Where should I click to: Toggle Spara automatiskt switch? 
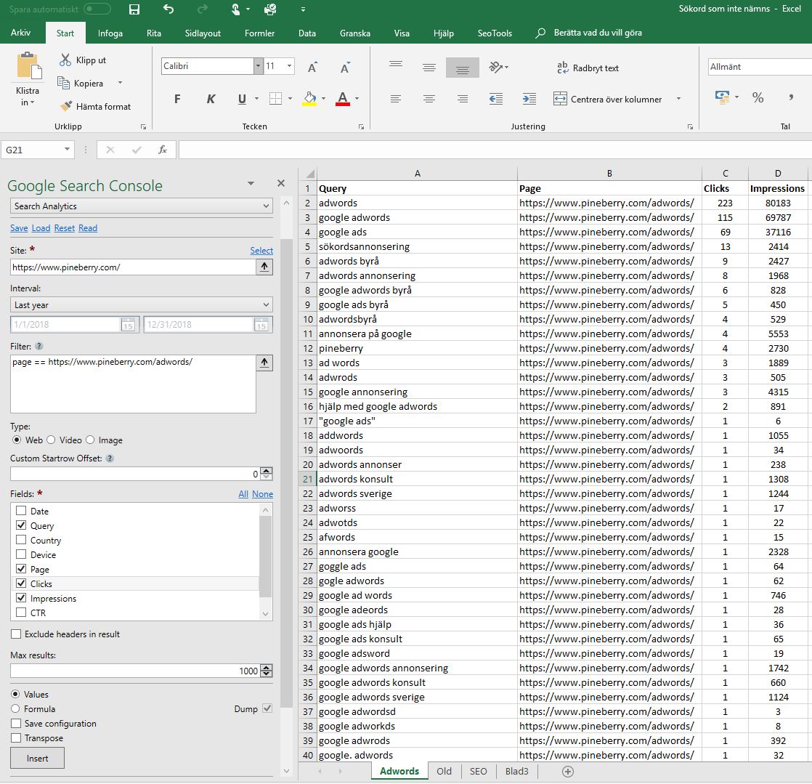point(97,9)
